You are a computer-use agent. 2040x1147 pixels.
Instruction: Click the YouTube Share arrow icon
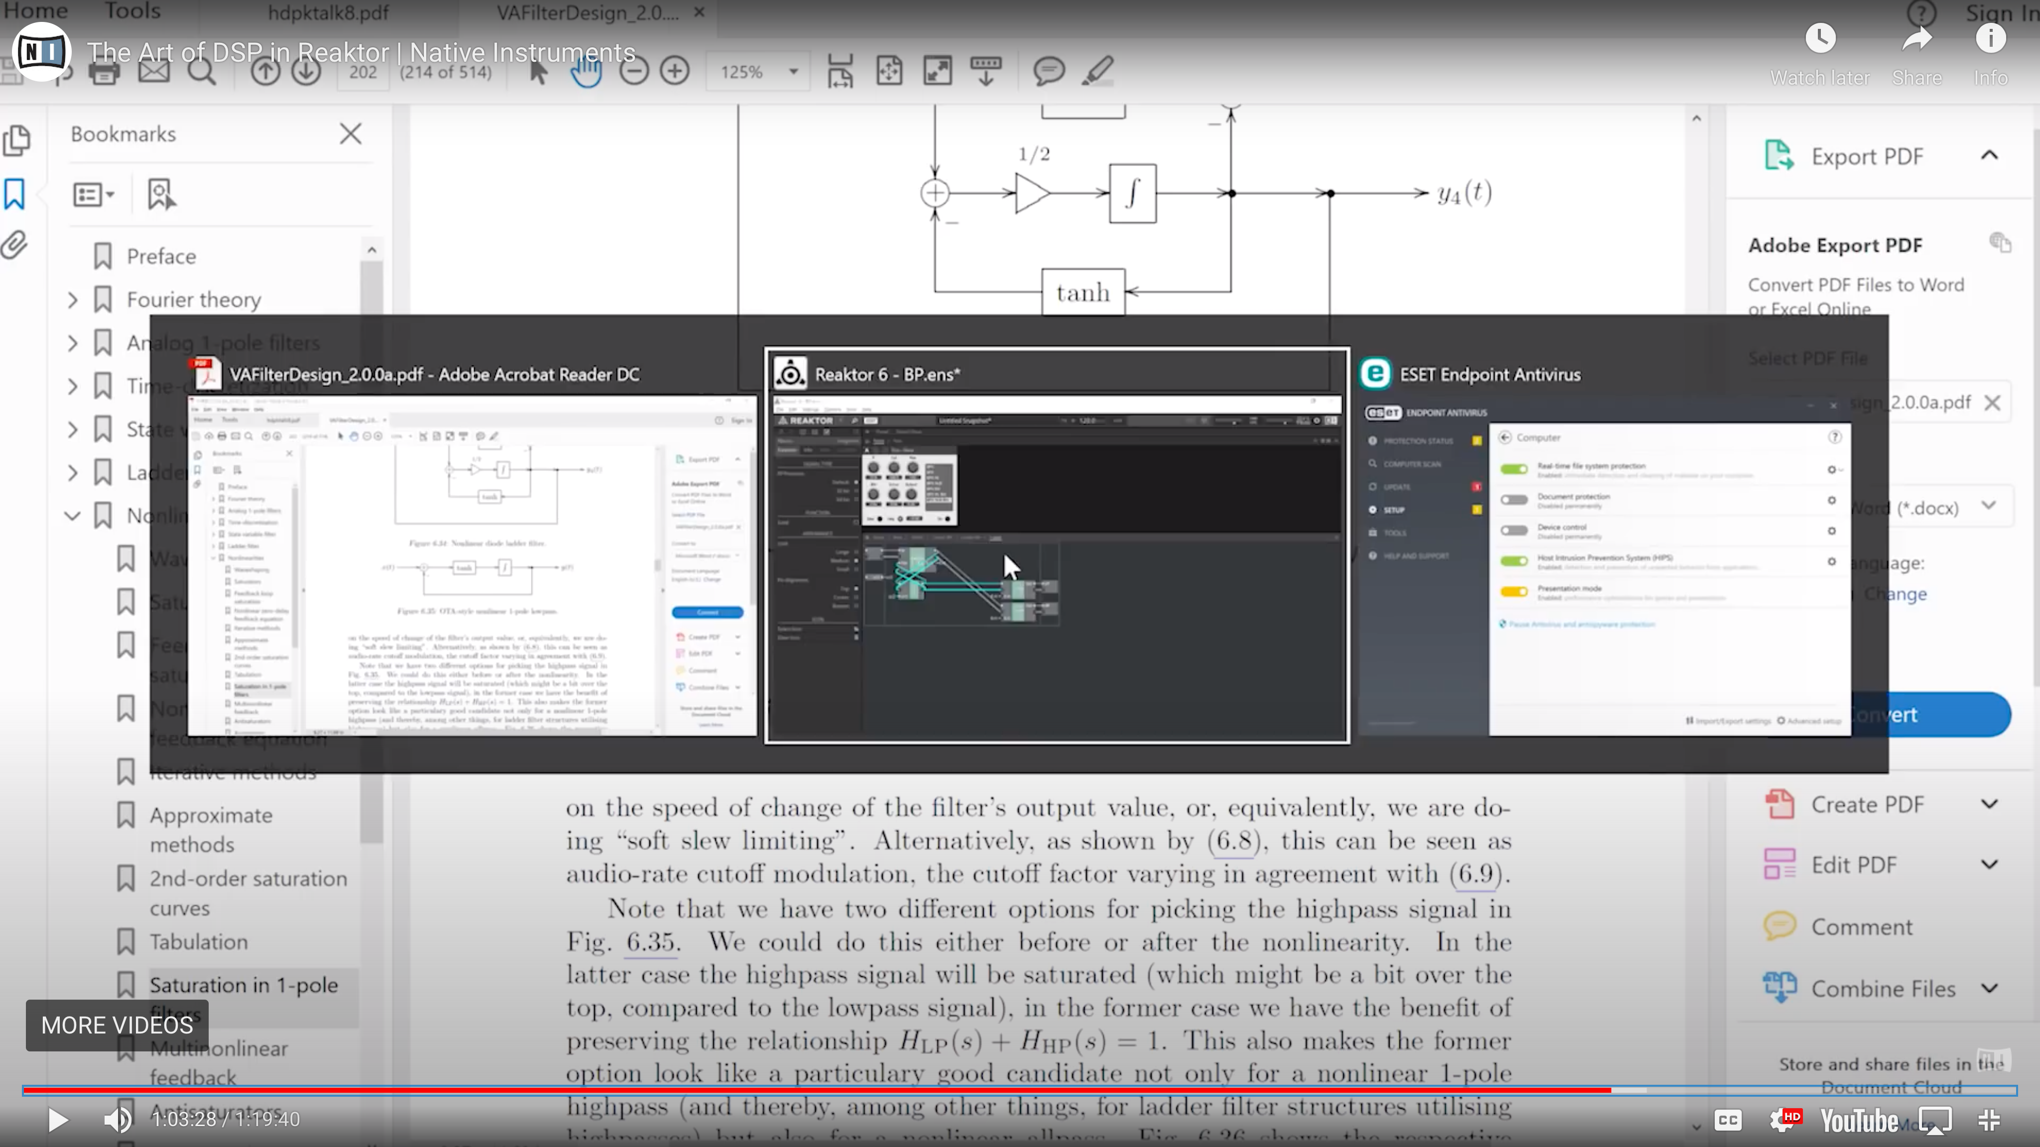point(1916,38)
